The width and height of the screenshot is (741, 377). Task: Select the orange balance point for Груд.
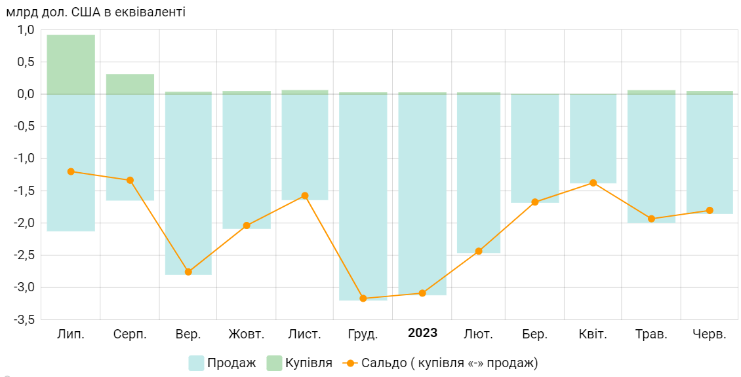(363, 298)
